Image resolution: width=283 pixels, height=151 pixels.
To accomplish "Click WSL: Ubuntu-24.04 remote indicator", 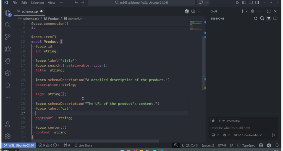I will pos(19,145).
